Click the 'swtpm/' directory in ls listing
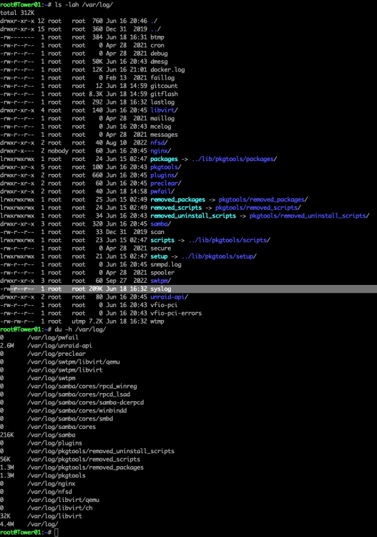This screenshot has width=377, height=537. click(x=161, y=281)
